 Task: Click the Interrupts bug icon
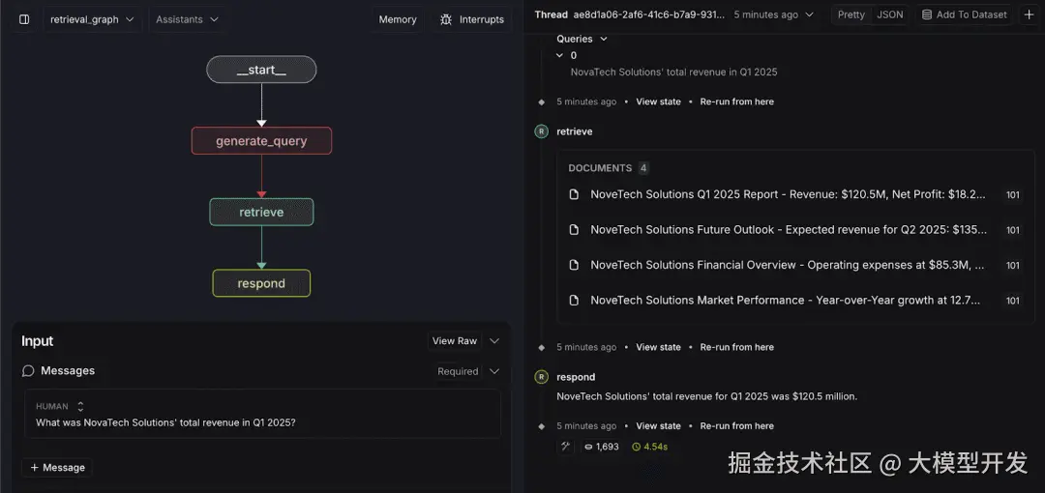pos(446,19)
